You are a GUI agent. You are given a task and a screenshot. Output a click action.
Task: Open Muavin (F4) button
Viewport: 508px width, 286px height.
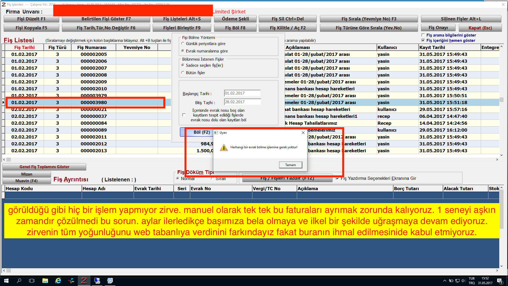pos(26,181)
